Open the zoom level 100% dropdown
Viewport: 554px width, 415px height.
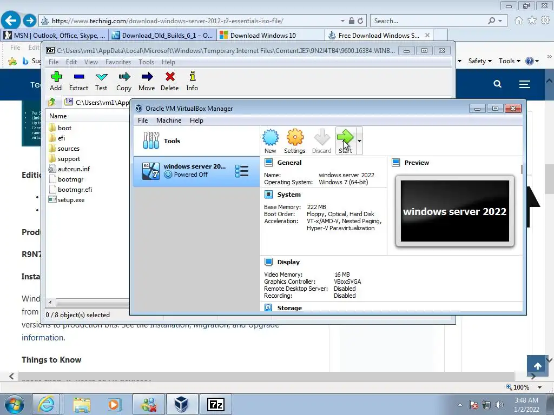tap(539, 387)
